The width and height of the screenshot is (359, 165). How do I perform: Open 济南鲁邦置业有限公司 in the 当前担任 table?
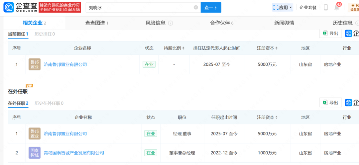coord(65,64)
